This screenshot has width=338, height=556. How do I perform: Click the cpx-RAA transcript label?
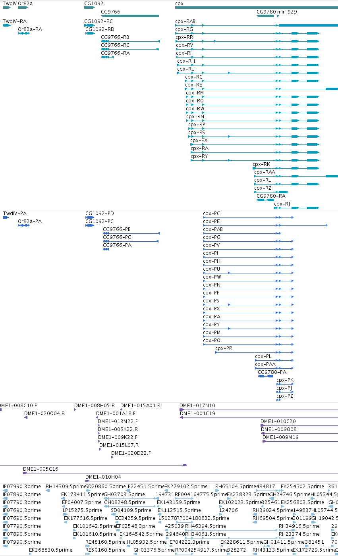pos(265,172)
